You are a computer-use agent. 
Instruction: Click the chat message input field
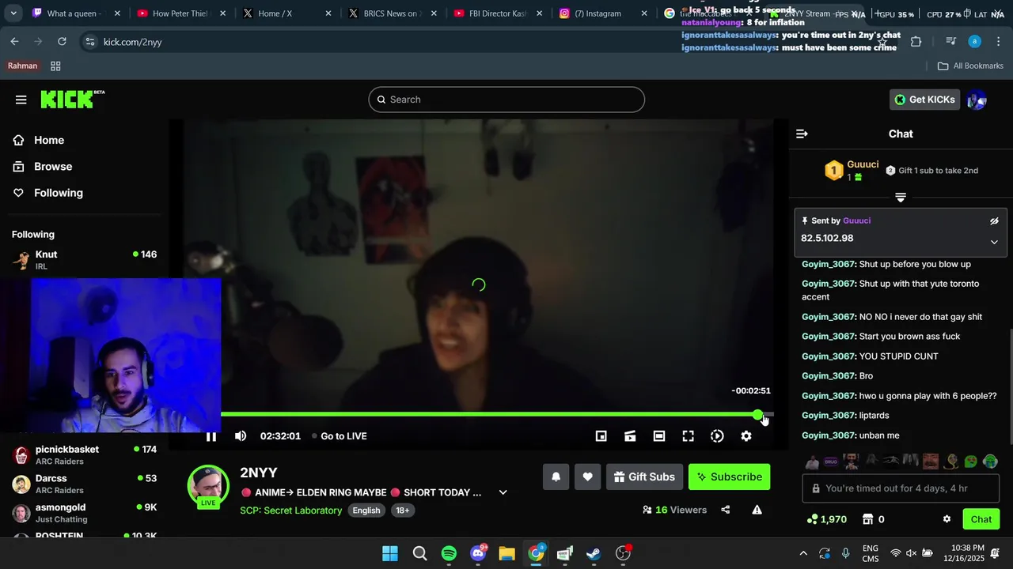(x=901, y=488)
